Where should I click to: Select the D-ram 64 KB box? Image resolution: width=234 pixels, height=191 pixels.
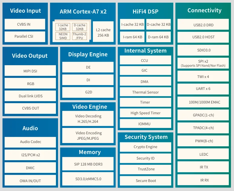158,37
